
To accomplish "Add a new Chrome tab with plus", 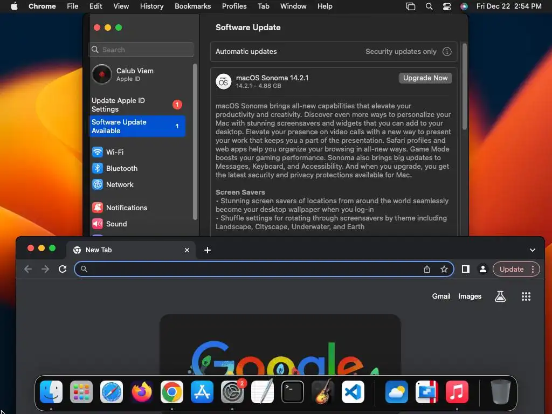I will [208, 250].
